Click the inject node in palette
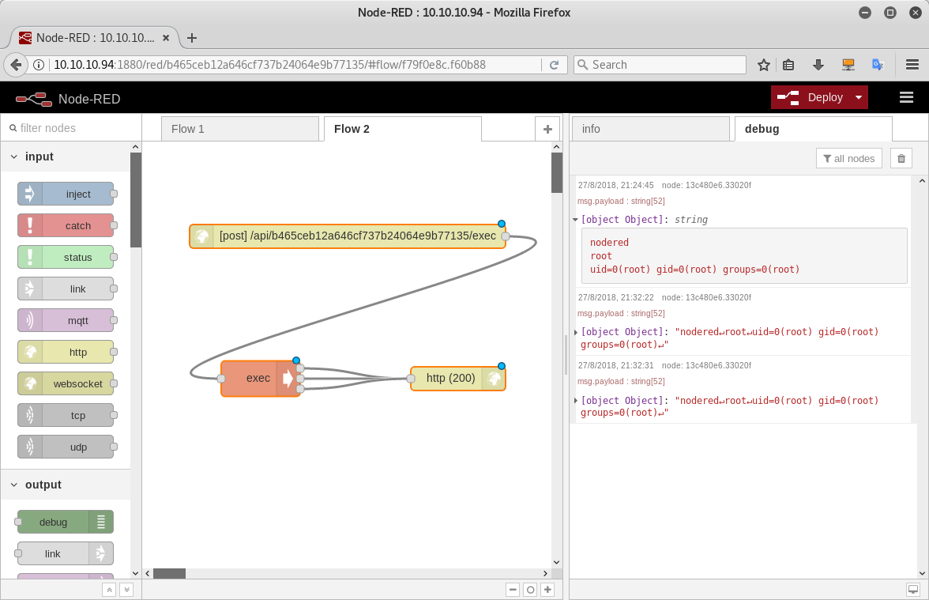Viewport: 929px width, 600px height. [66, 194]
